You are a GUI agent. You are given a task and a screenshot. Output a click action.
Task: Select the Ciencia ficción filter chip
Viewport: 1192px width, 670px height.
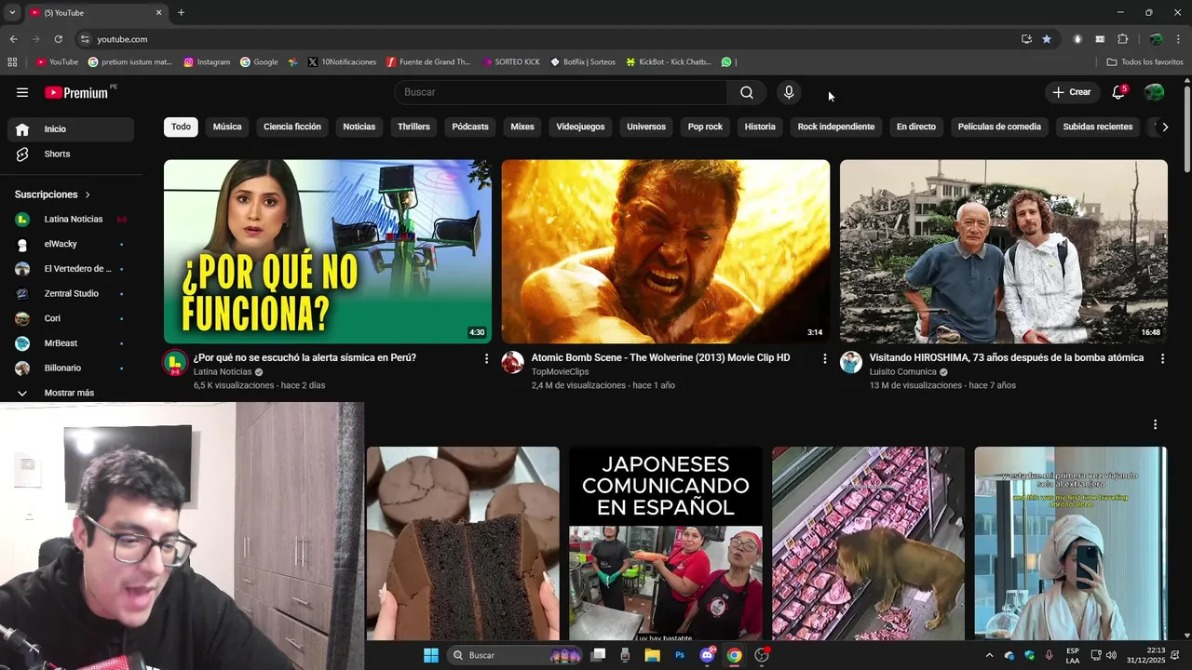coord(292,127)
